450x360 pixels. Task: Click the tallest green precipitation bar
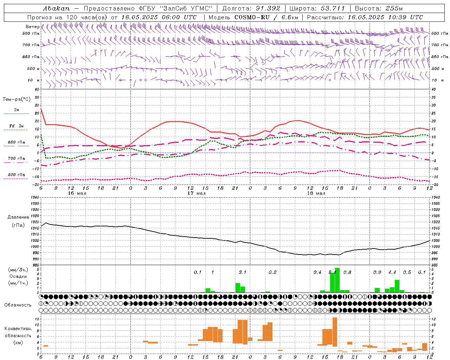point(337,280)
